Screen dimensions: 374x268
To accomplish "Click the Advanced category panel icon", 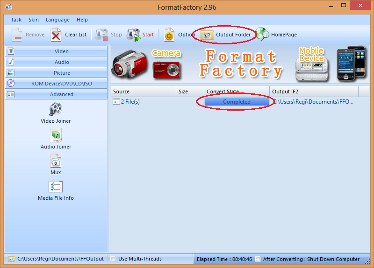I will click(x=11, y=94).
